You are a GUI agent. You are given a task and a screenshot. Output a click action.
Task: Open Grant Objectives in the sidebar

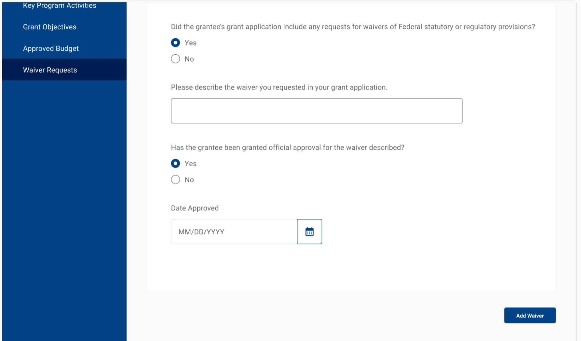(x=49, y=27)
